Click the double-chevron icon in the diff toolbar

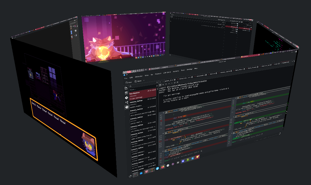tap(163, 84)
